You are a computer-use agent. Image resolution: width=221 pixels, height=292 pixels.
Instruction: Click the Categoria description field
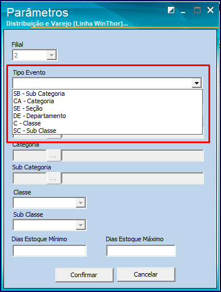click(132, 156)
